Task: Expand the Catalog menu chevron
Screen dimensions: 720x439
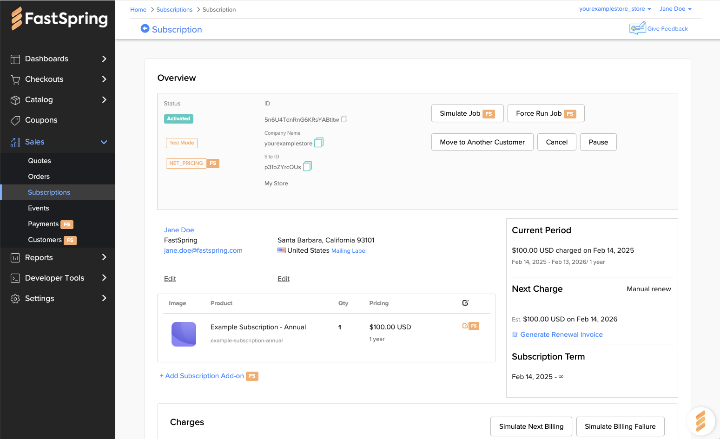Action: [104, 99]
